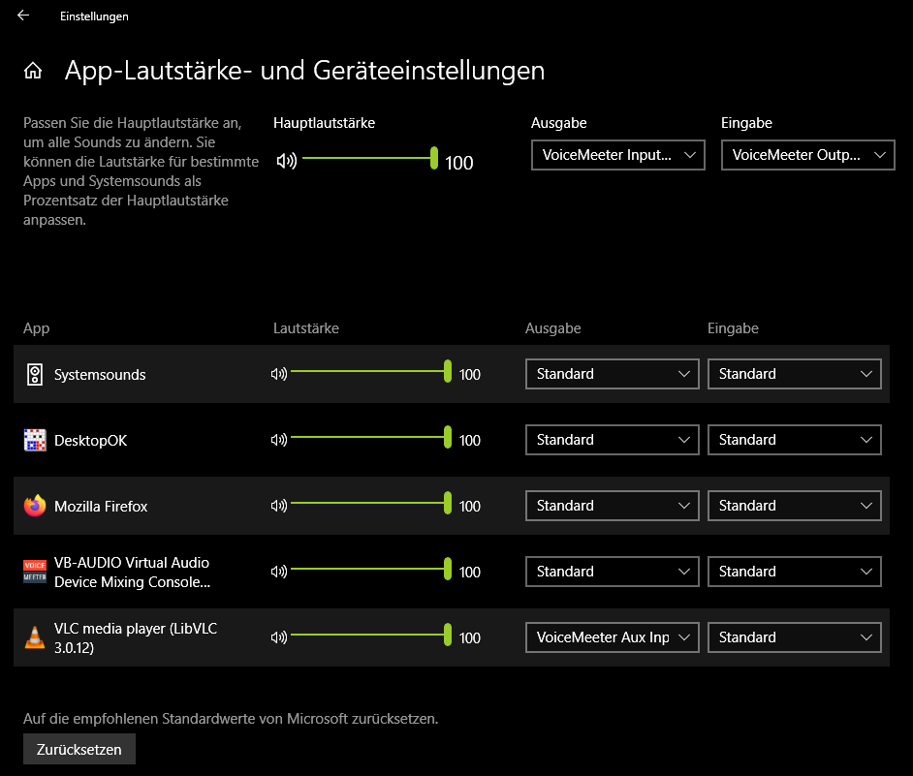Open the DesktopOK Eingabe dropdown
This screenshot has height=776, width=913.
pyautogui.click(x=794, y=440)
